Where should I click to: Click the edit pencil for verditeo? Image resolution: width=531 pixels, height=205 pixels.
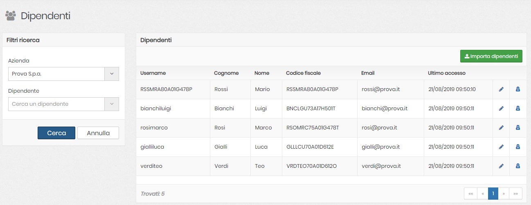pos(501,166)
